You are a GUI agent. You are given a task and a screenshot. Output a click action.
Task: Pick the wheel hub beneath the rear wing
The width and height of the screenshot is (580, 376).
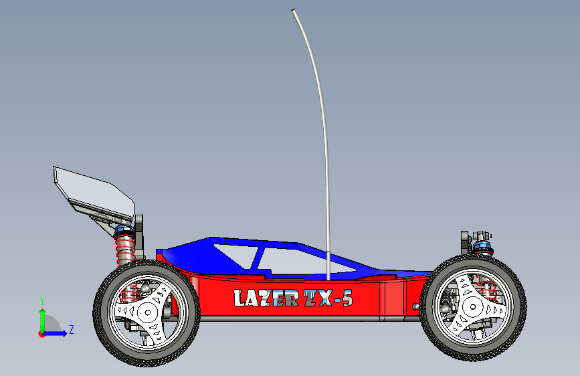point(147,312)
